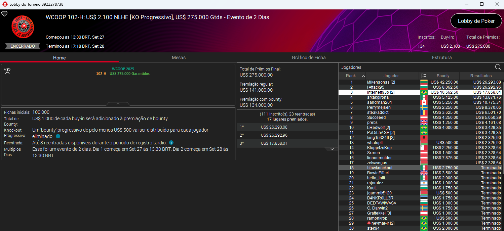This screenshot has height=231, width=504.
Task: Open the Gráfico de Ficha tab
Action: coord(308,58)
